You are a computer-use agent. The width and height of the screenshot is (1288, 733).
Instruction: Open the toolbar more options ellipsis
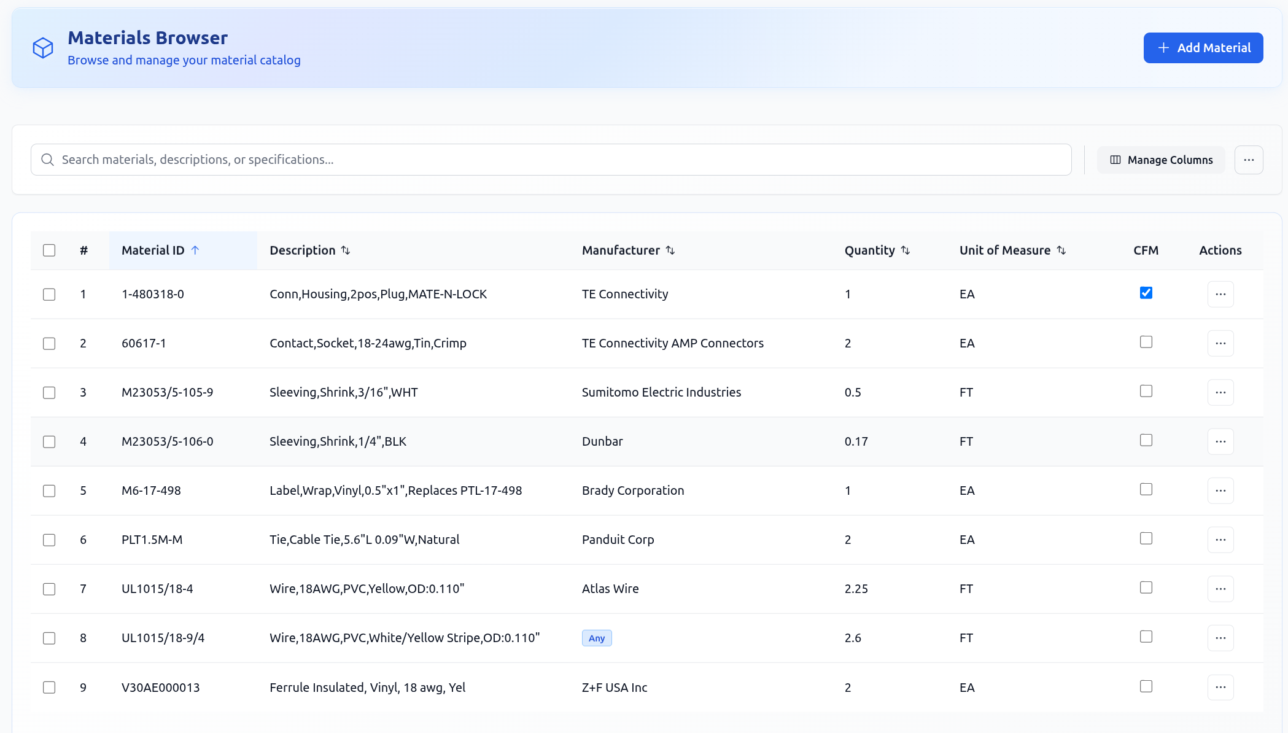pyautogui.click(x=1249, y=160)
